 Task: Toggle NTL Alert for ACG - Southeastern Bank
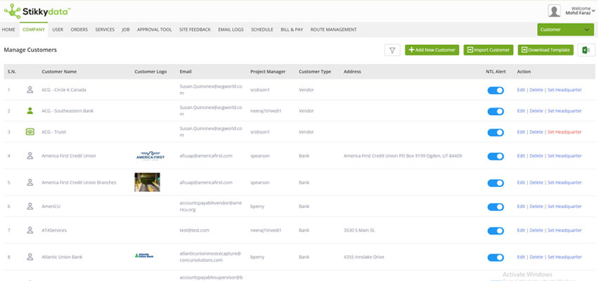pyautogui.click(x=495, y=111)
